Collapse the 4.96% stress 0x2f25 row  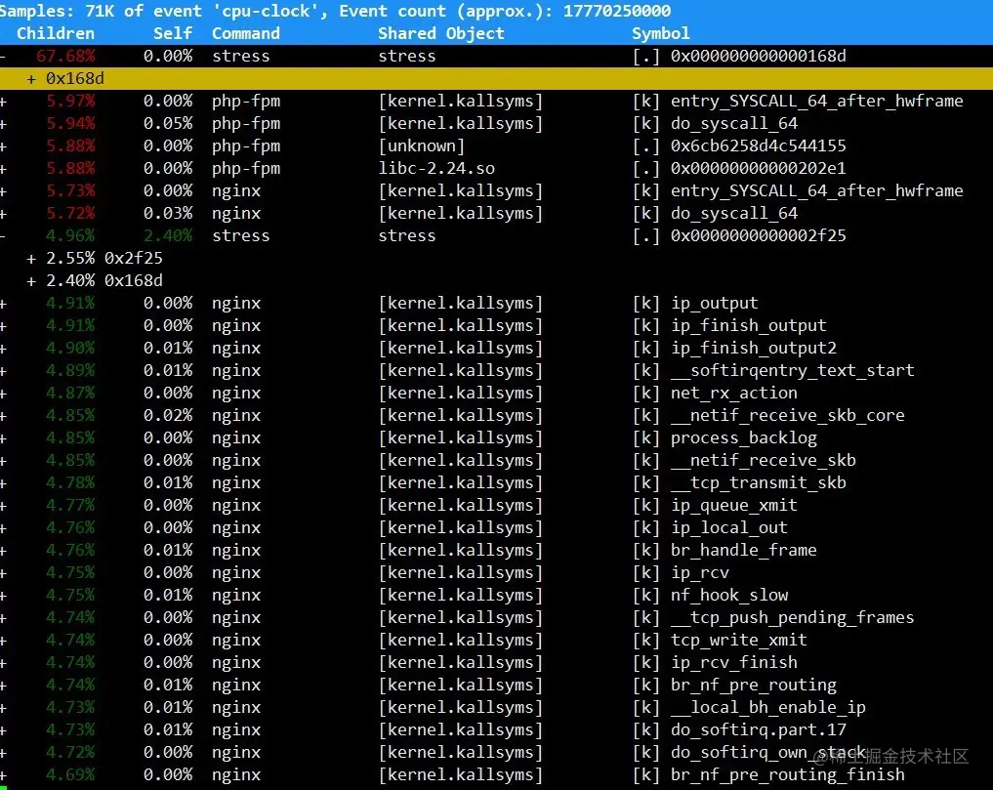pos(3,235)
